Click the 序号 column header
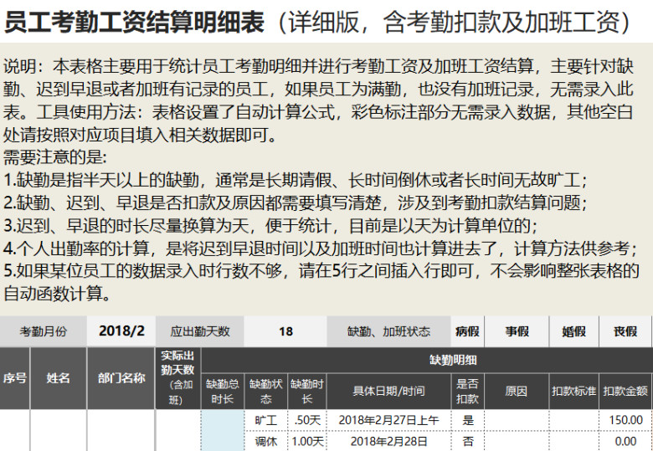 [15, 378]
